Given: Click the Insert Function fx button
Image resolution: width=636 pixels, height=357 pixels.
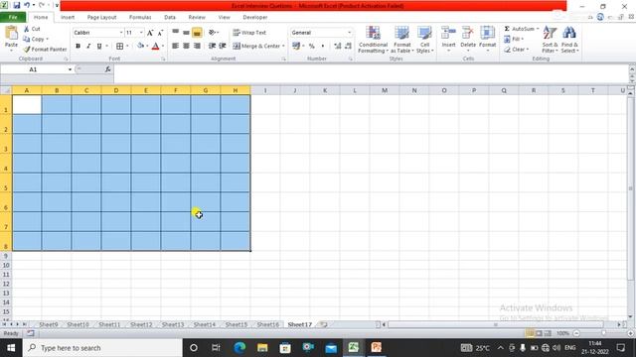Looking at the screenshot, I should pyautogui.click(x=107, y=69).
